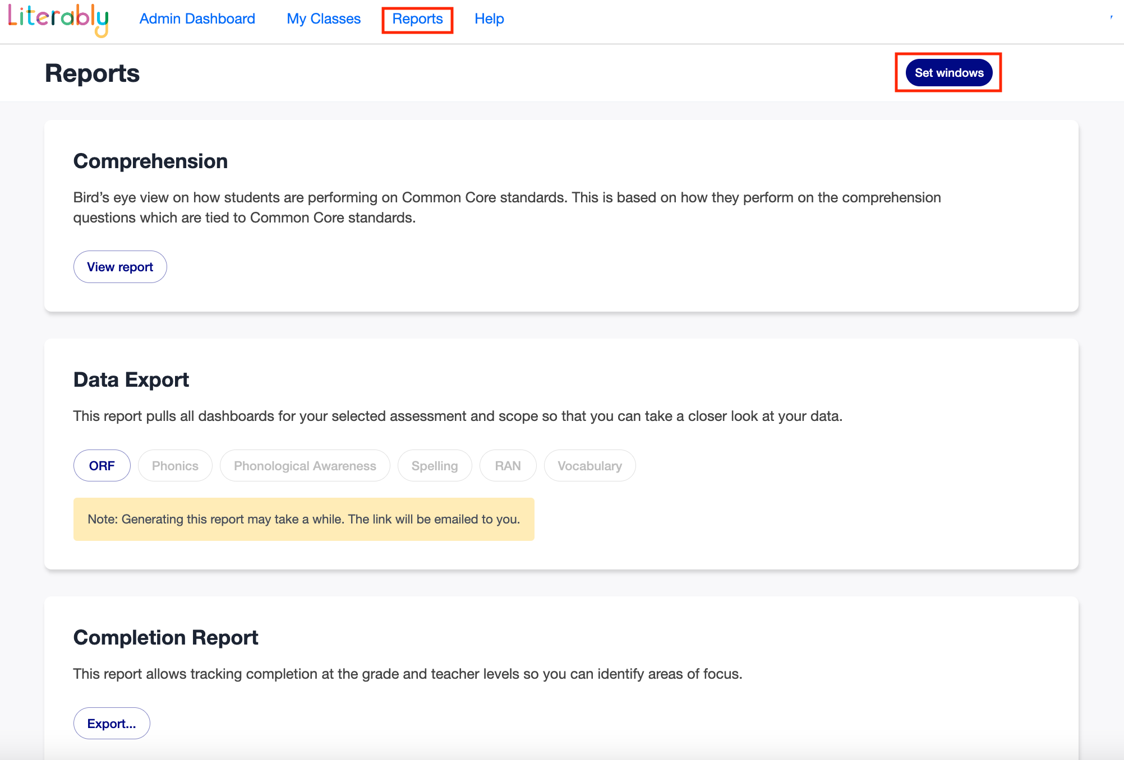View the Comprehension report
Screen dimensions: 1124x760
120,267
